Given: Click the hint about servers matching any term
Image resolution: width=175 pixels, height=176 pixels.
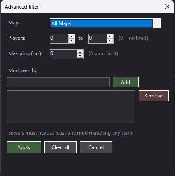Looking at the screenshot, I should 70,133.
